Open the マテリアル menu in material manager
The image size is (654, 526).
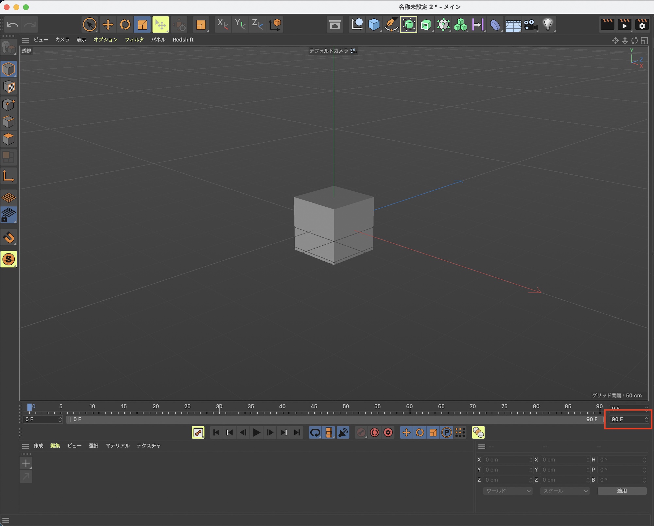[x=117, y=446]
